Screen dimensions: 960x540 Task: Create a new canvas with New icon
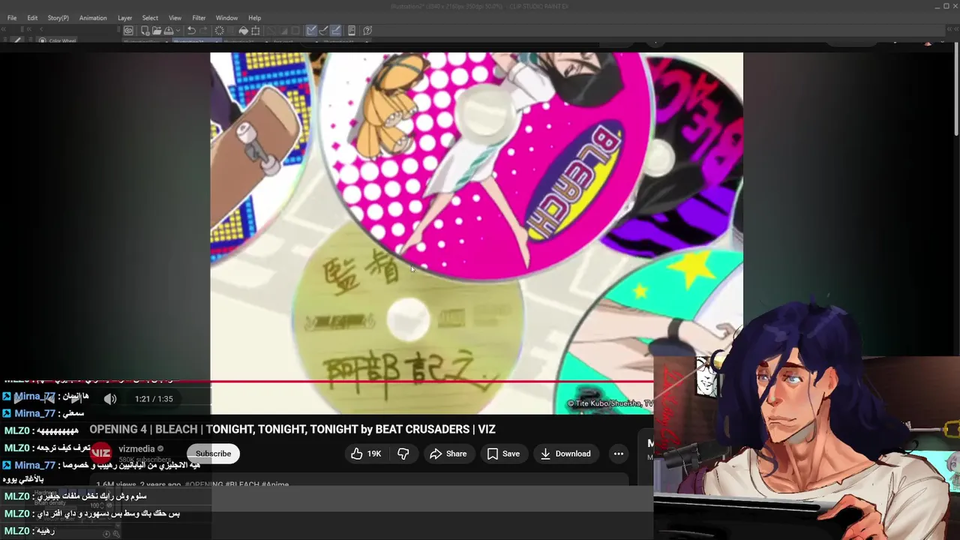point(145,31)
